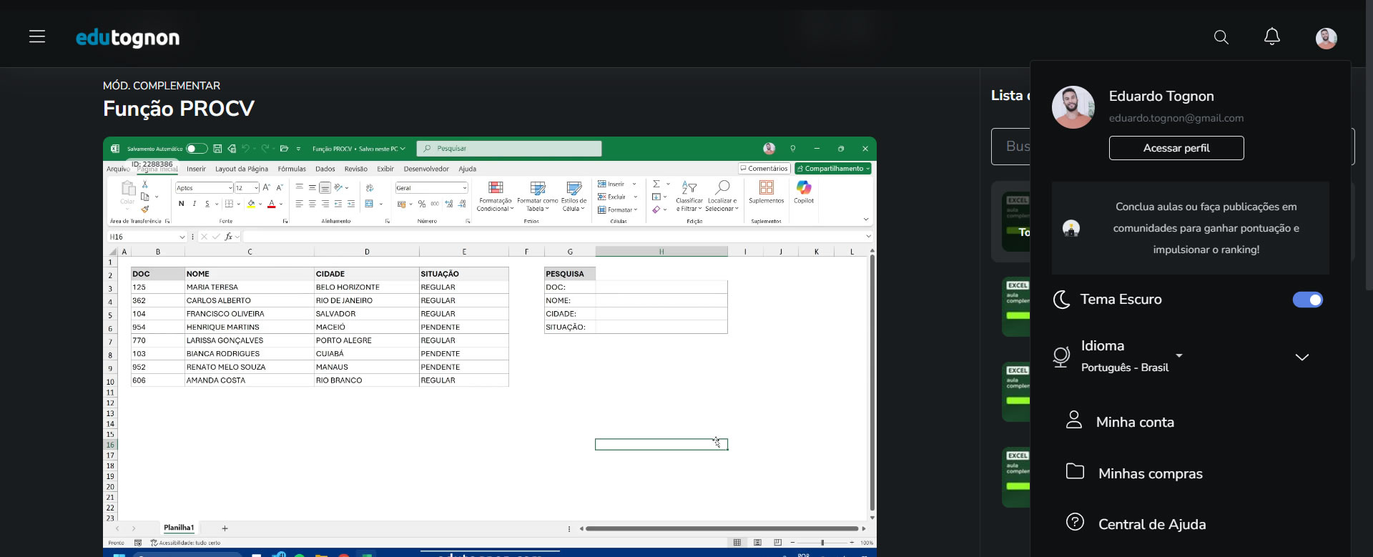Image resolution: width=1373 pixels, height=557 pixels.
Task: Expand the Idioma language chevron
Action: 1302,357
